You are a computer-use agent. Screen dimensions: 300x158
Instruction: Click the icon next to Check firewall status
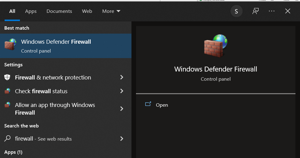click(8, 91)
